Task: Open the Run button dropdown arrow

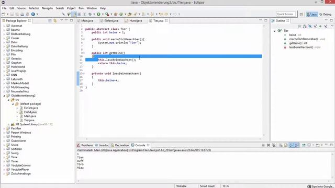Action: [103, 14]
